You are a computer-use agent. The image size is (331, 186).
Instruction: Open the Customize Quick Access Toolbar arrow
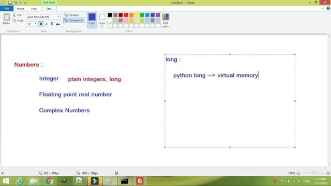[25, 3]
